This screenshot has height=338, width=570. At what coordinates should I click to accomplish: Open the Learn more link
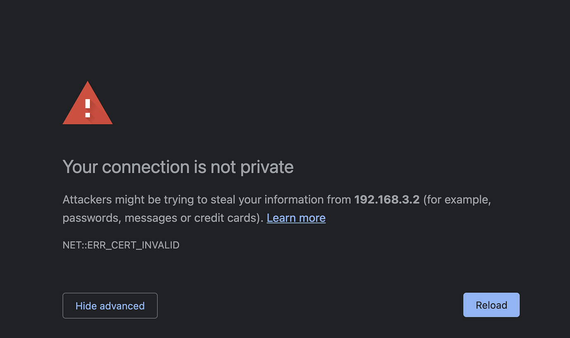pyautogui.click(x=296, y=218)
